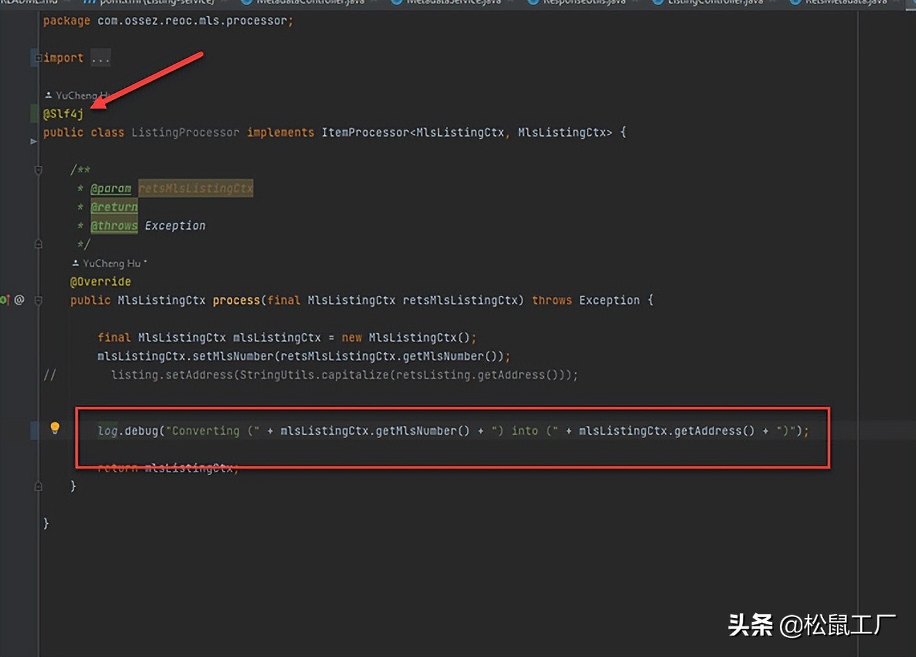Click the ItemProcessor interface name
The width and height of the screenshot is (916, 657).
[365, 133]
